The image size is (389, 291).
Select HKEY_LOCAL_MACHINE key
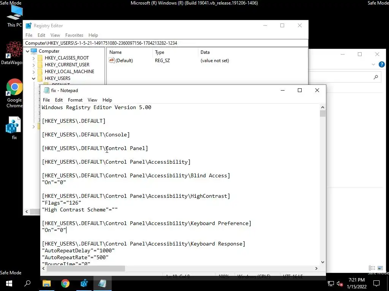(x=70, y=72)
